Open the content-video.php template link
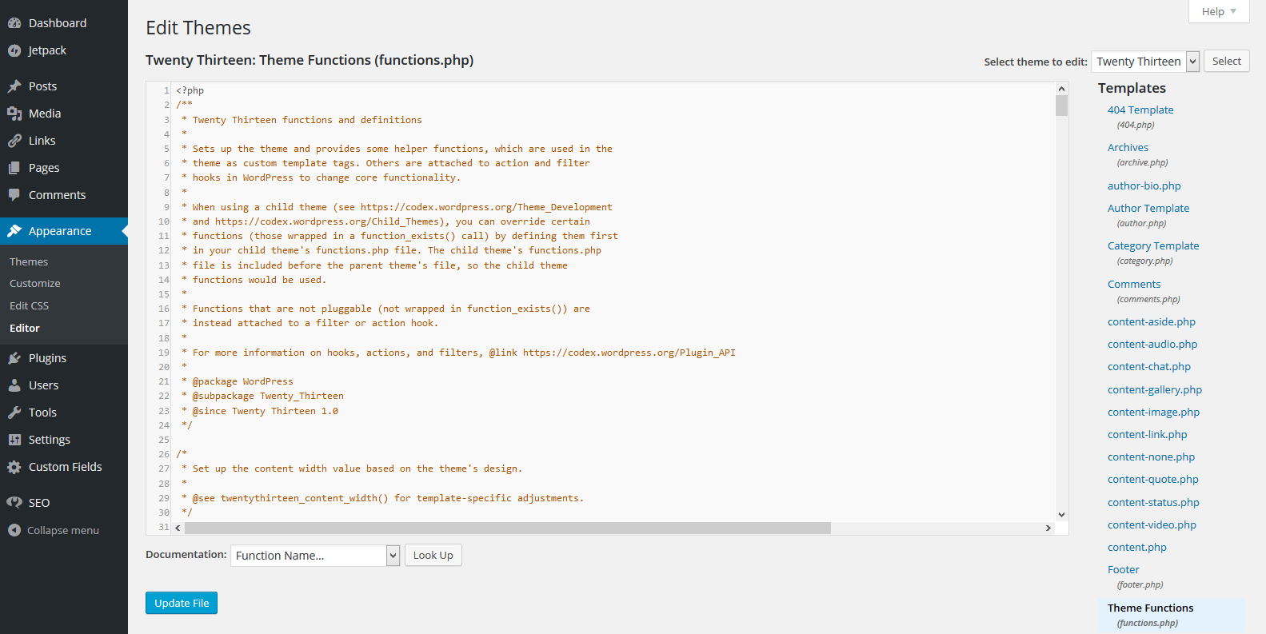This screenshot has width=1266, height=634. [1152, 524]
